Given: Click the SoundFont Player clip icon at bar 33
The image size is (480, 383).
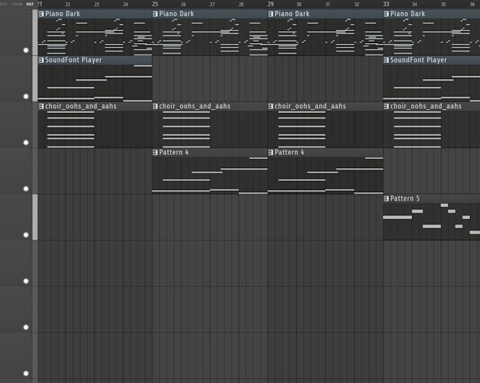Looking at the screenshot, I should point(386,60).
